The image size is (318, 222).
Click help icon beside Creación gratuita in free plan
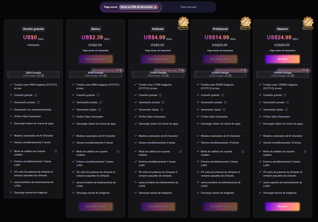coord(36,95)
